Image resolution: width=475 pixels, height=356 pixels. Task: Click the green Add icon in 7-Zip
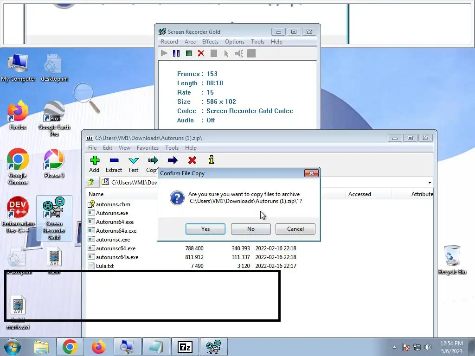(x=95, y=160)
